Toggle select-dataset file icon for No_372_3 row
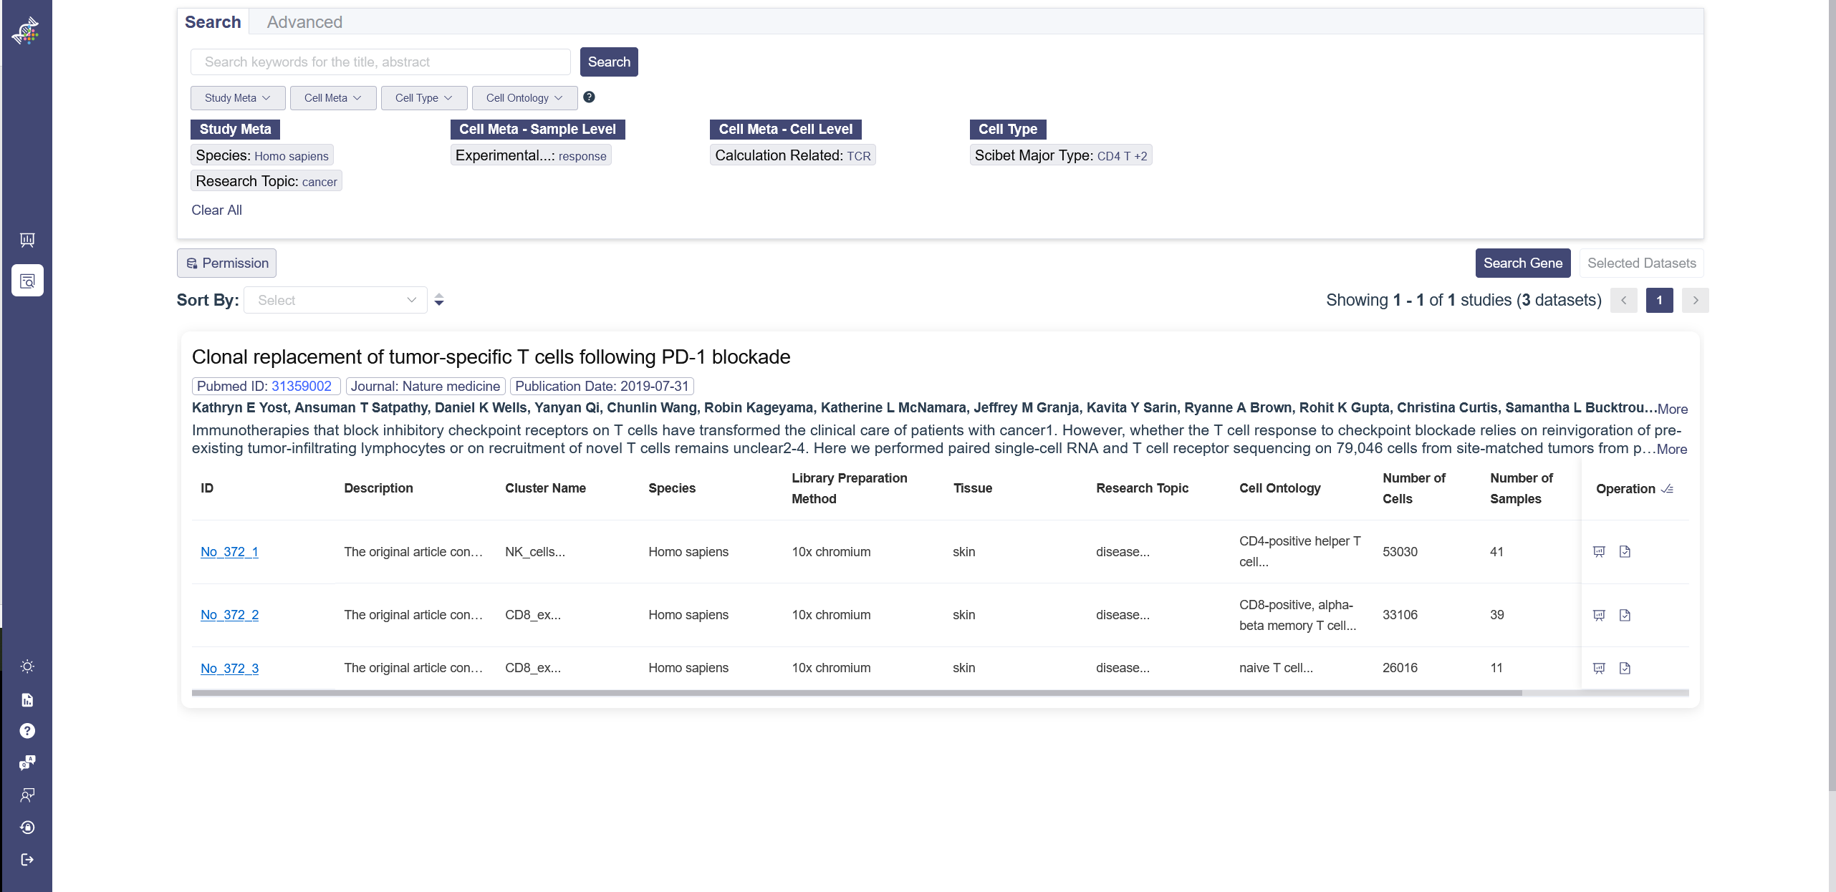The image size is (1836, 892). [x=1625, y=668]
